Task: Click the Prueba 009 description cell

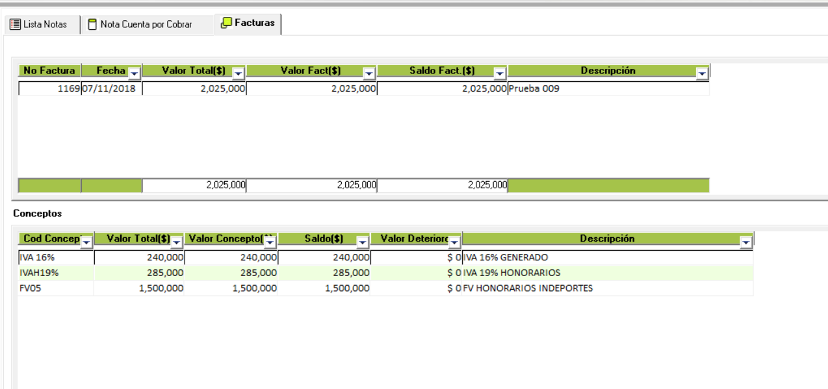Action: pyautogui.click(x=608, y=89)
